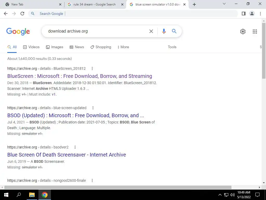The width and height of the screenshot is (266, 200).
Task: Open search Tools options
Action: [172, 47]
